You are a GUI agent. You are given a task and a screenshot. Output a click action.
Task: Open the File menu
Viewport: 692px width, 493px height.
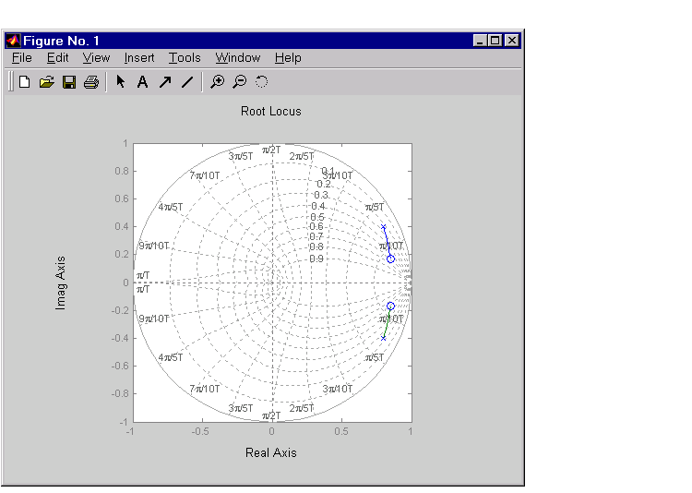click(22, 57)
